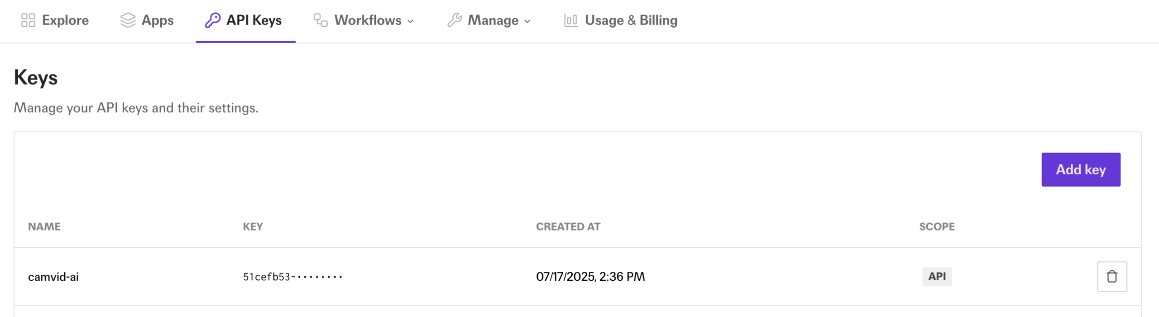Delete the camvid-ai key with trash icon
1159x317 pixels.
click(1111, 276)
